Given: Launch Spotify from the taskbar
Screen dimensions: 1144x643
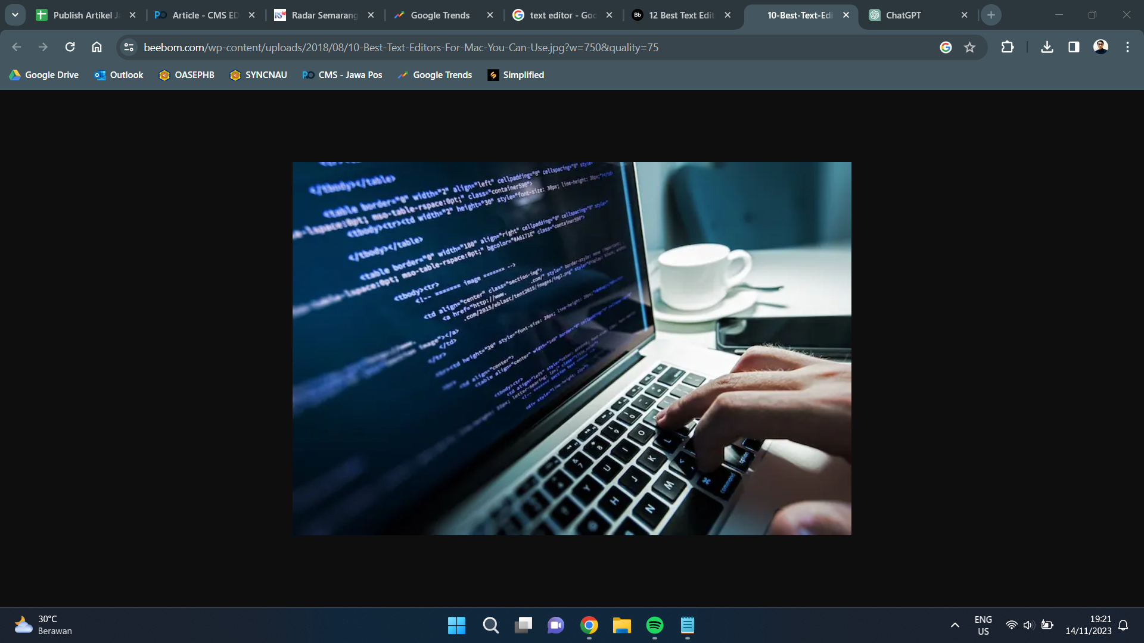Looking at the screenshot, I should [655, 625].
